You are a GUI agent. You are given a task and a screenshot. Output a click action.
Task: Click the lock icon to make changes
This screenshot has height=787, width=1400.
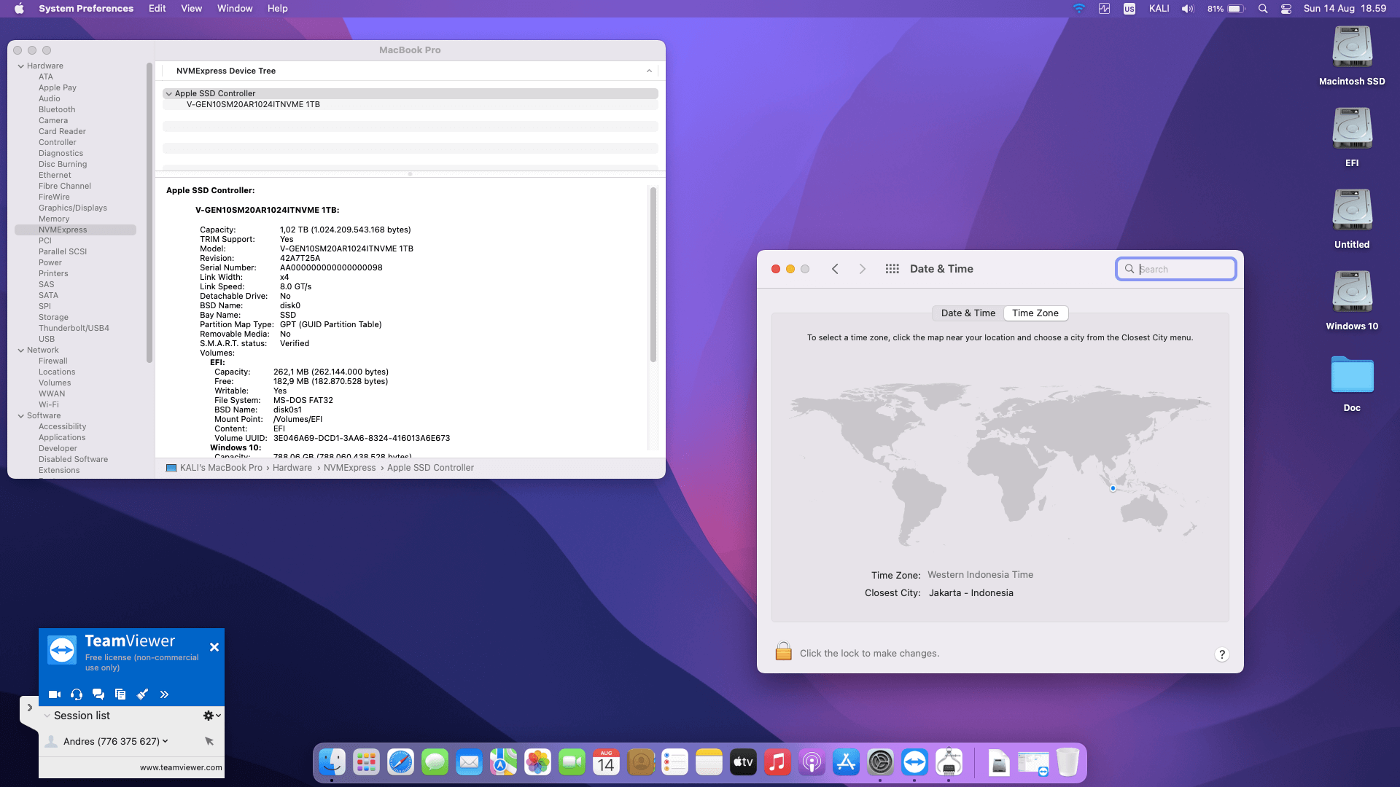tap(783, 651)
